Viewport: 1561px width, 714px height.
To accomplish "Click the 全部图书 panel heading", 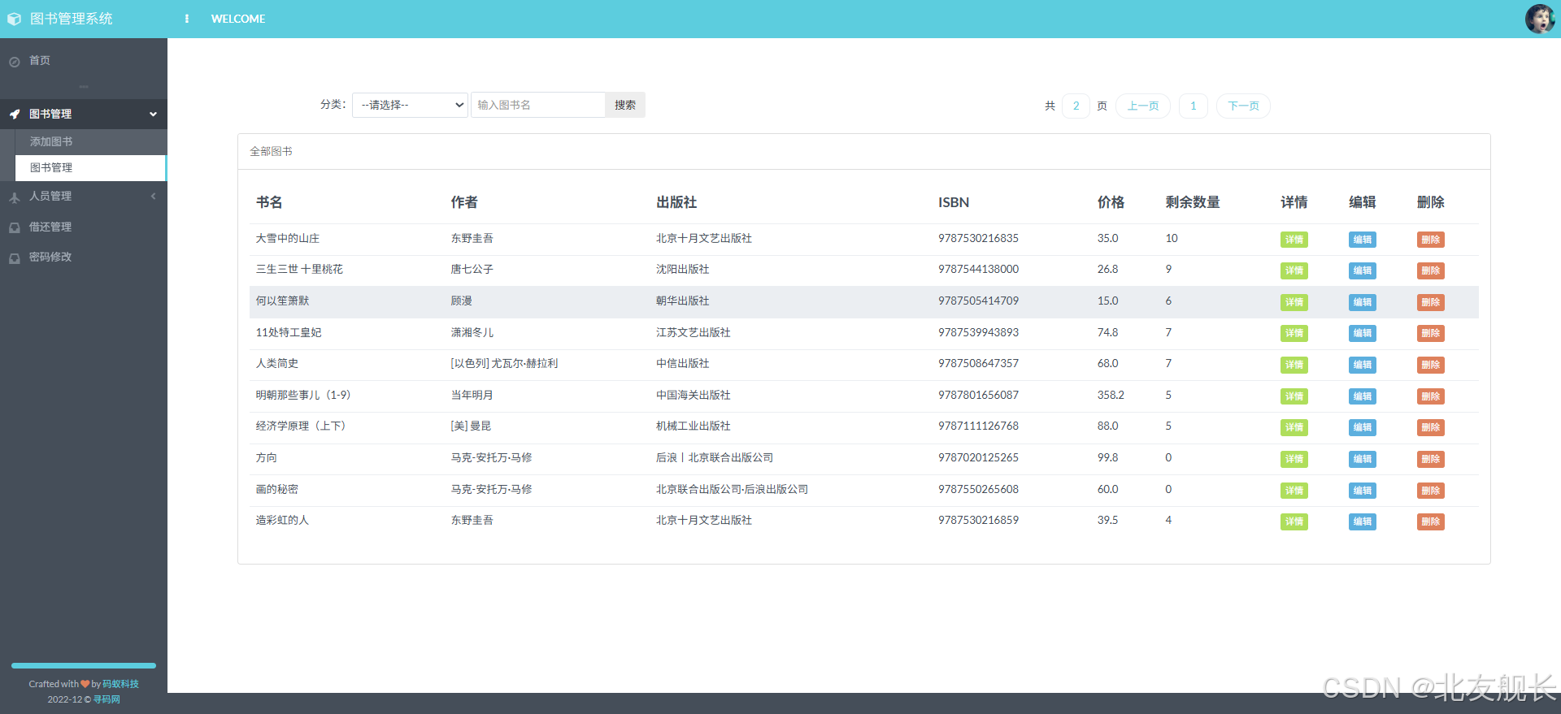I will pos(271,151).
